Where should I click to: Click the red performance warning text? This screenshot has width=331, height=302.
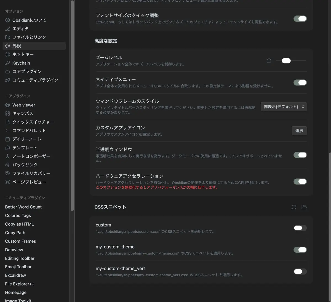coord(157,187)
